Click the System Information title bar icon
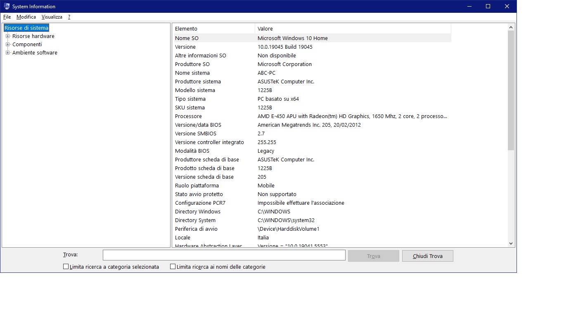 [7, 6]
